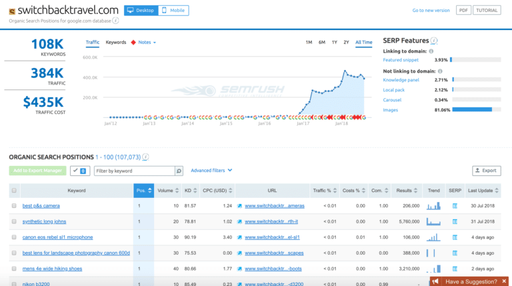Sort table by KD column
This screenshot has height=286, width=512.
click(x=191, y=191)
